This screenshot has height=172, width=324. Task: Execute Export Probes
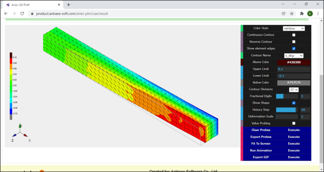click(x=294, y=137)
